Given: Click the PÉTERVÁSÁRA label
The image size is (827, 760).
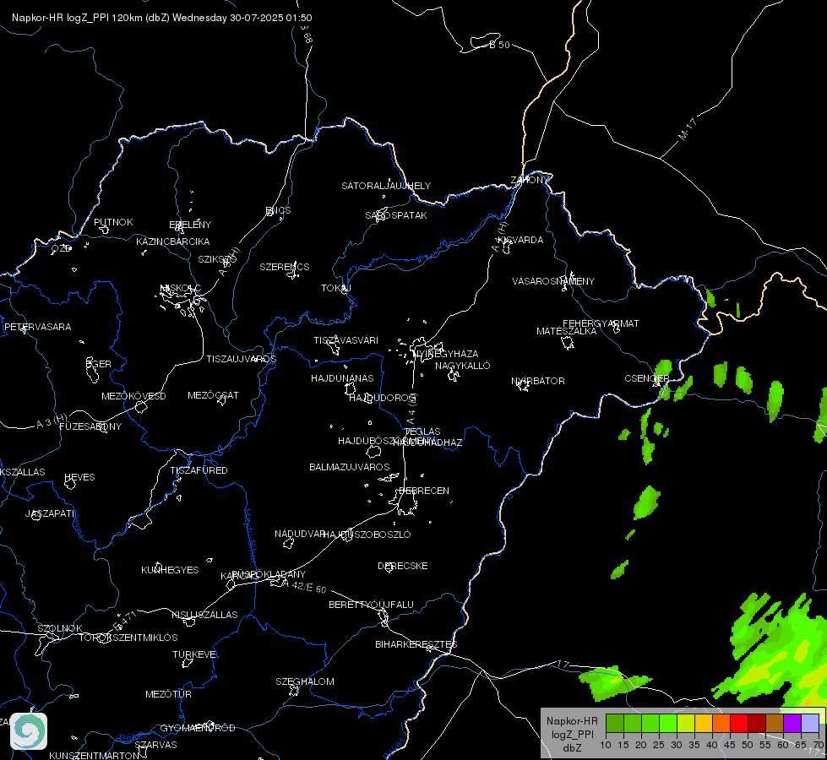Looking at the screenshot, I should pyautogui.click(x=37, y=327).
